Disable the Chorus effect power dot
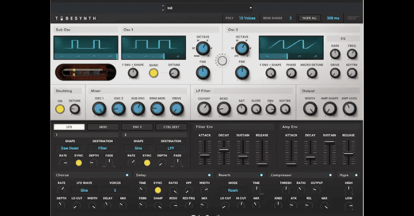Image resolution: width=414 pixels, height=216 pixels. pos(127,175)
